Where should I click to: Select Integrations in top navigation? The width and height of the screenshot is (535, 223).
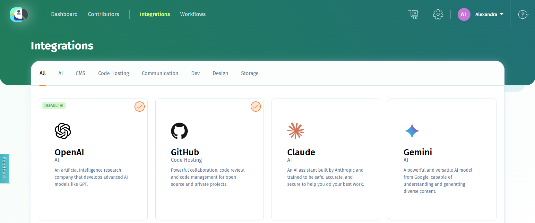click(155, 14)
